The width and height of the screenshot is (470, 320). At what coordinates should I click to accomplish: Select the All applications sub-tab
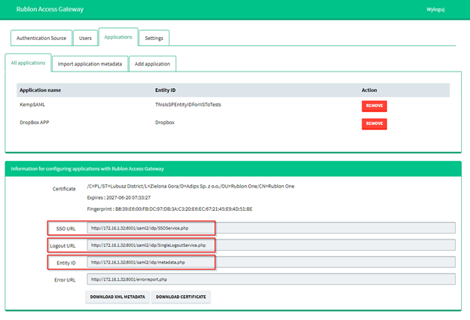pyautogui.click(x=28, y=63)
